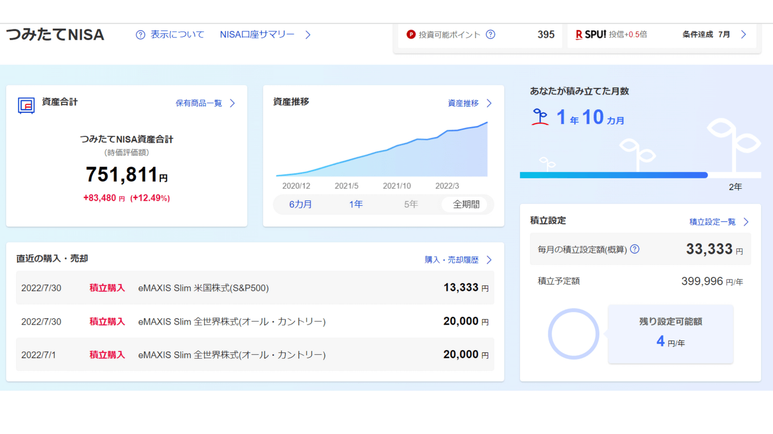This screenshot has width=773, height=434.
Task: Select the 6カ月 period tab
Action: [x=300, y=204]
